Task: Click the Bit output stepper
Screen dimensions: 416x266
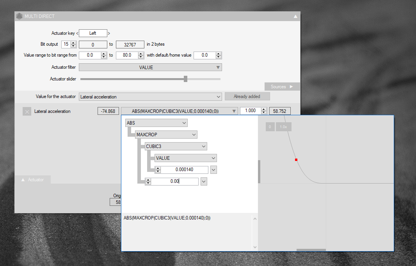Action: click(x=73, y=45)
